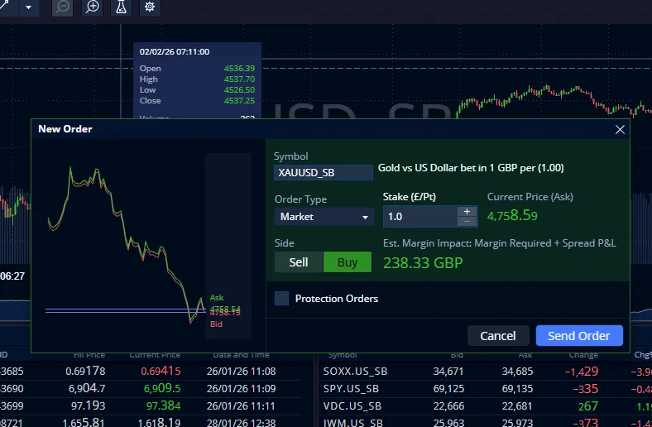Click the SOXX change value -1,429
The width and height of the screenshot is (652, 427).
tap(582, 371)
